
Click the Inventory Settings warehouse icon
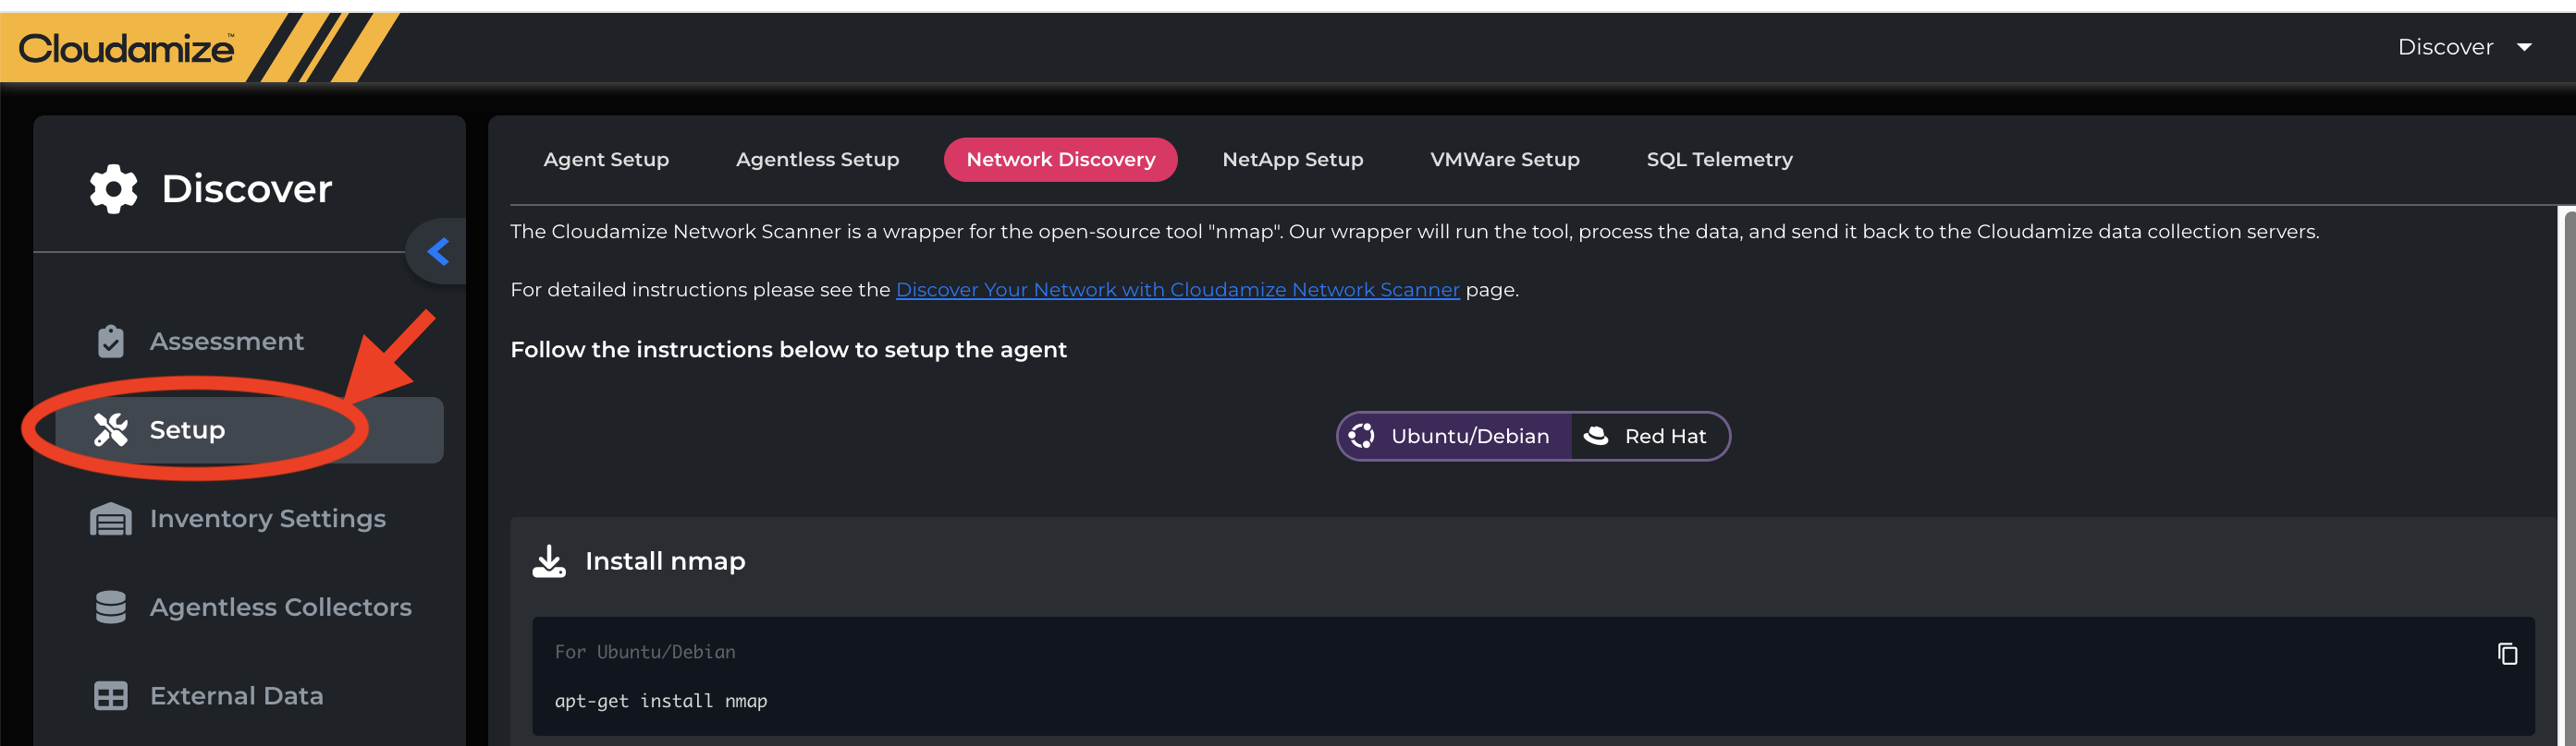111,519
